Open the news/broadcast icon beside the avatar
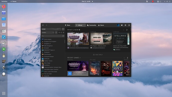 point(122,25)
